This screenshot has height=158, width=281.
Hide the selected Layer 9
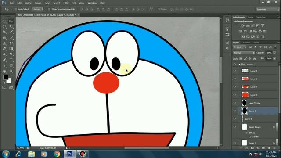234,111
